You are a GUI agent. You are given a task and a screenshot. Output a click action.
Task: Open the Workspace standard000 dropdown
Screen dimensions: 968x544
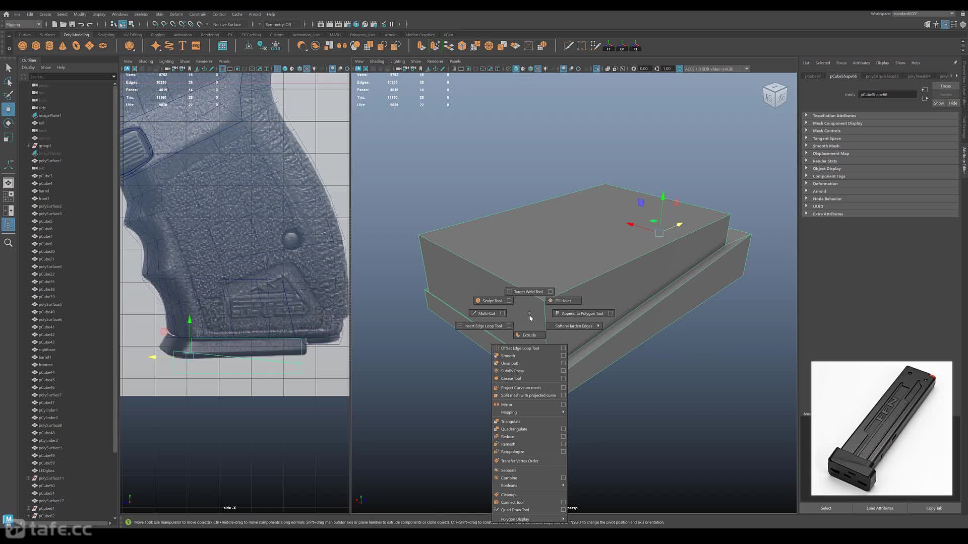(x=923, y=14)
